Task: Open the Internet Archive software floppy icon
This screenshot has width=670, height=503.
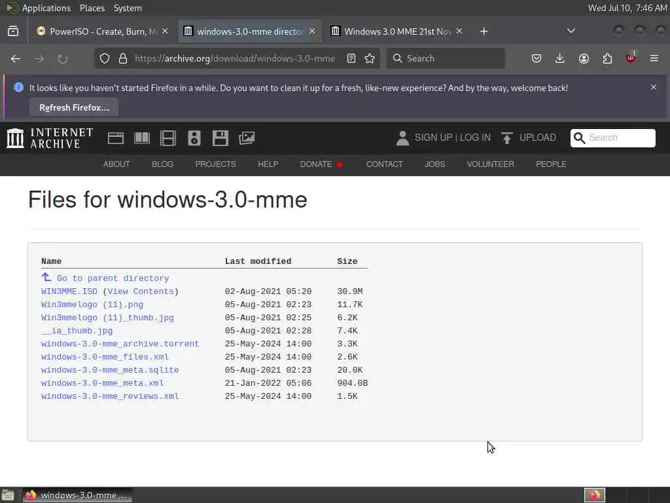Action: pos(220,138)
